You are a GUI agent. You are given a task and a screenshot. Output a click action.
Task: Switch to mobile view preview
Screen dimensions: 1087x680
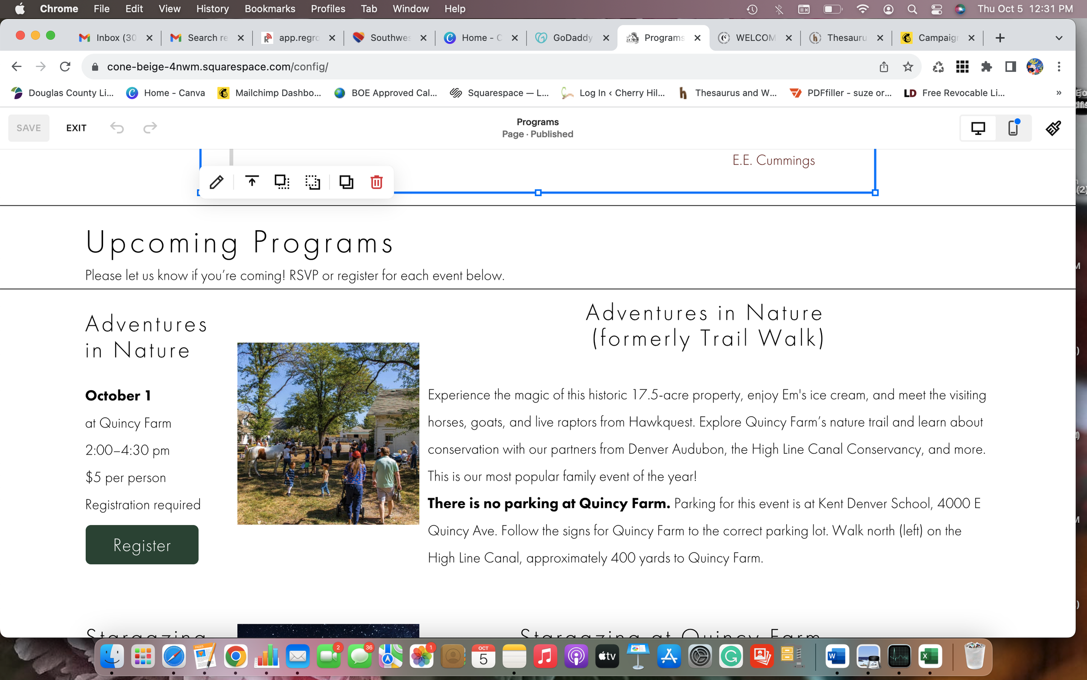click(1013, 128)
